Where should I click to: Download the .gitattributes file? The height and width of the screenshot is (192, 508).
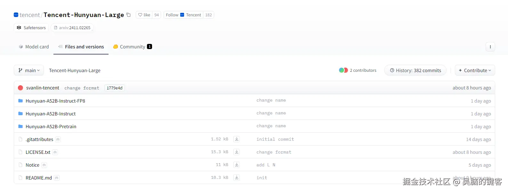[x=237, y=139]
